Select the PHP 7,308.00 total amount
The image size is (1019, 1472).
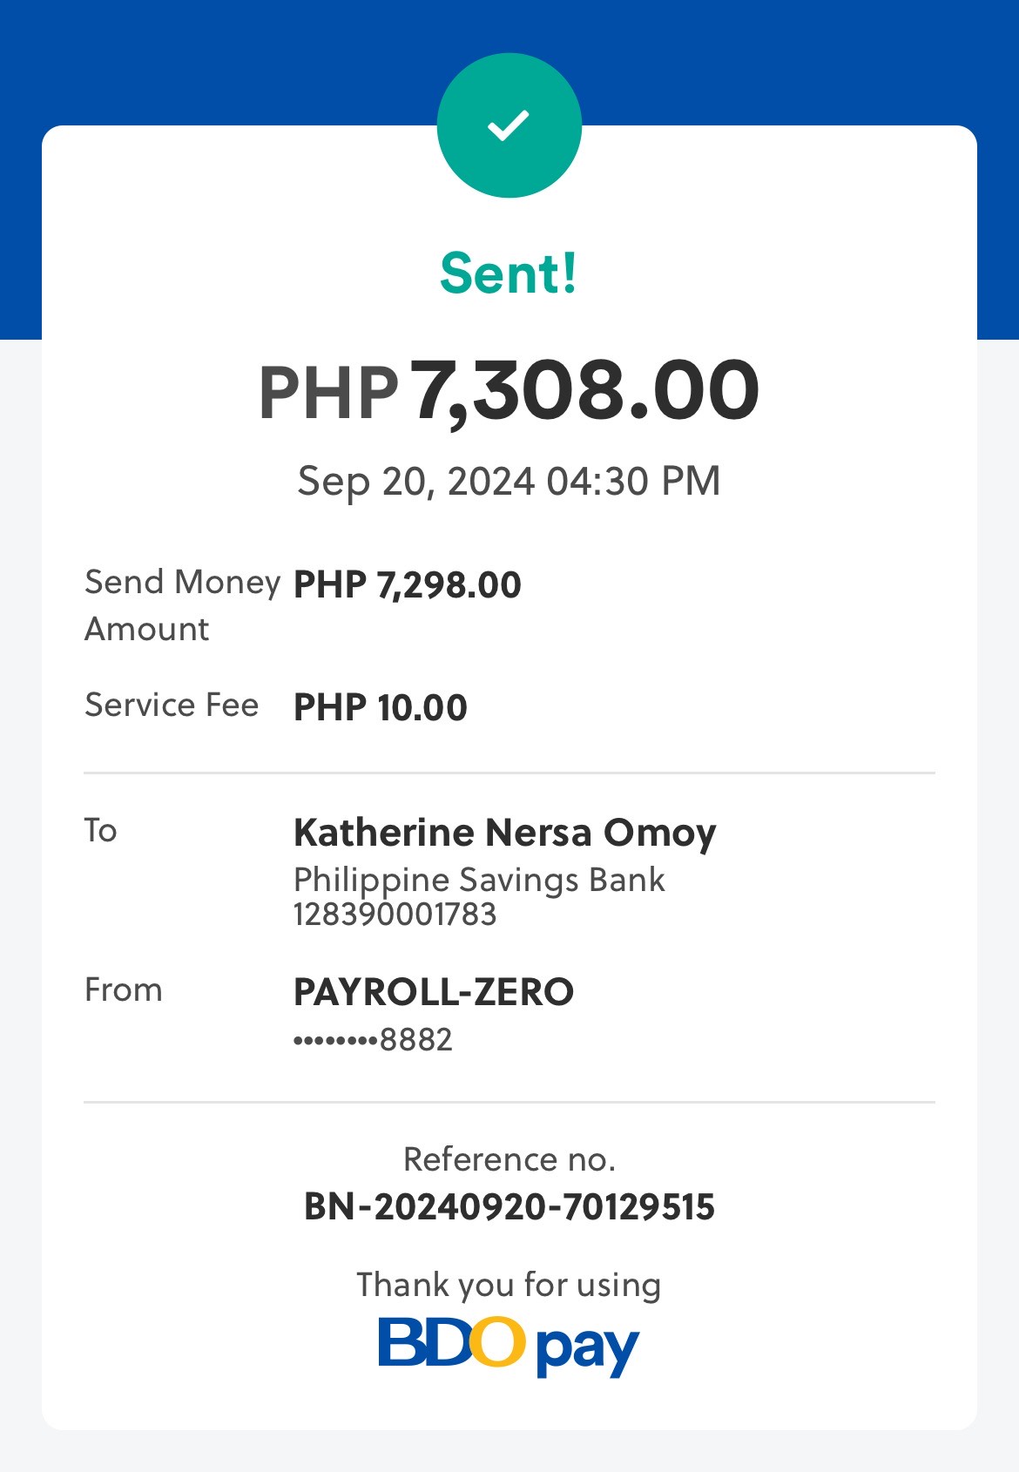point(509,392)
